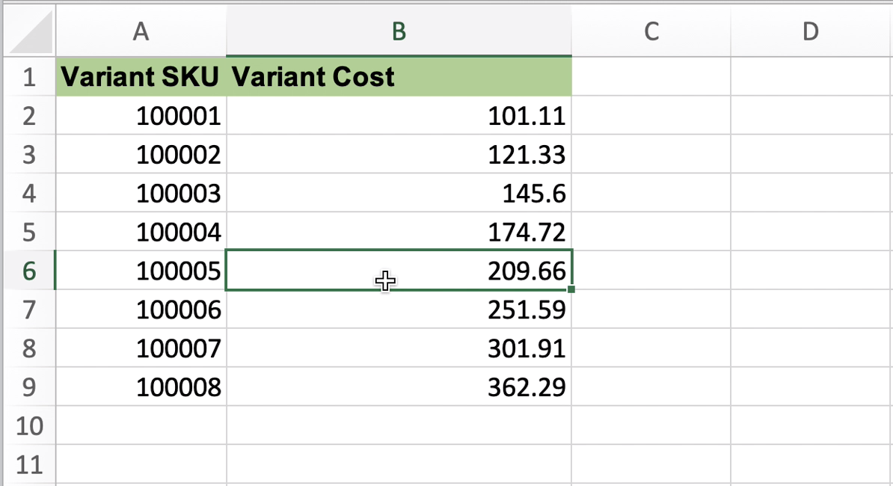Select column B header
The height and width of the screenshot is (486, 893).
tap(399, 31)
